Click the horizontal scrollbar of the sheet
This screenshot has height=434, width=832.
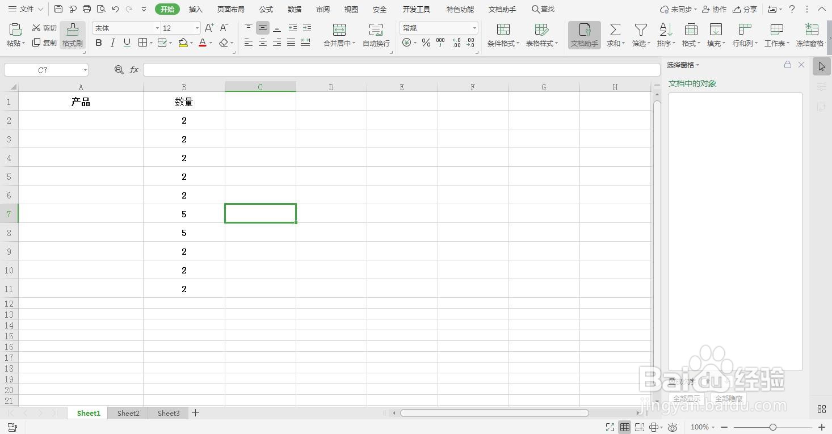[494, 413]
